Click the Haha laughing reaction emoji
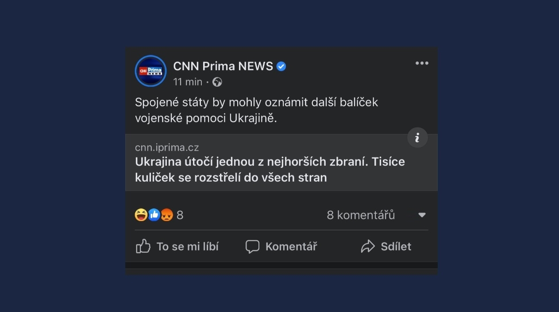 click(141, 215)
